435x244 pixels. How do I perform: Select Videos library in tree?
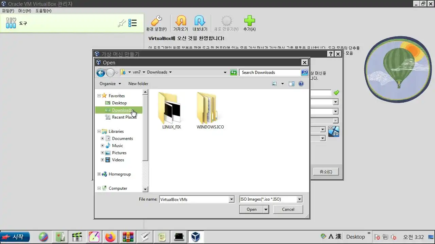(x=118, y=160)
